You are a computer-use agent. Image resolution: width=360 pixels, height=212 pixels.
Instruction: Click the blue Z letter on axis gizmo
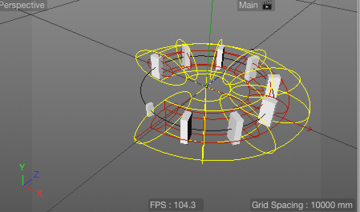(x=36, y=174)
